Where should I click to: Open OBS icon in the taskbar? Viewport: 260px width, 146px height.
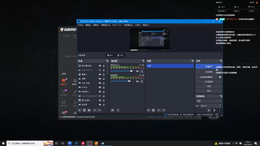90,143
